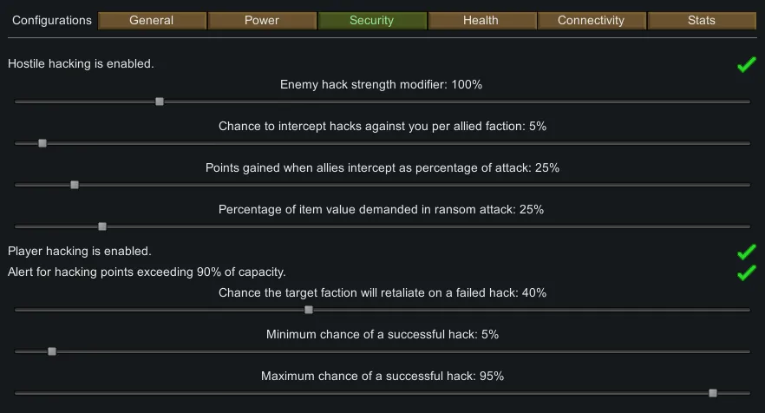765x413 pixels.
Task: Toggle the Player hacking enabled checkmark
Action: (x=746, y=252)
